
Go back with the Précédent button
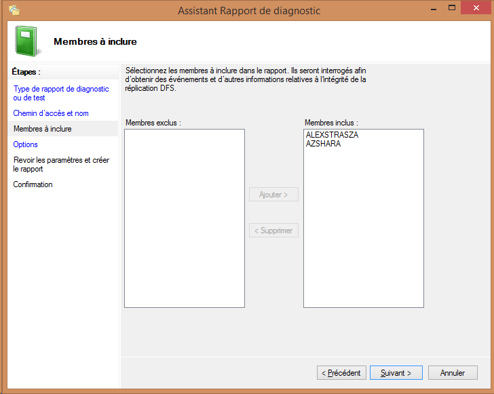(342, 373)
